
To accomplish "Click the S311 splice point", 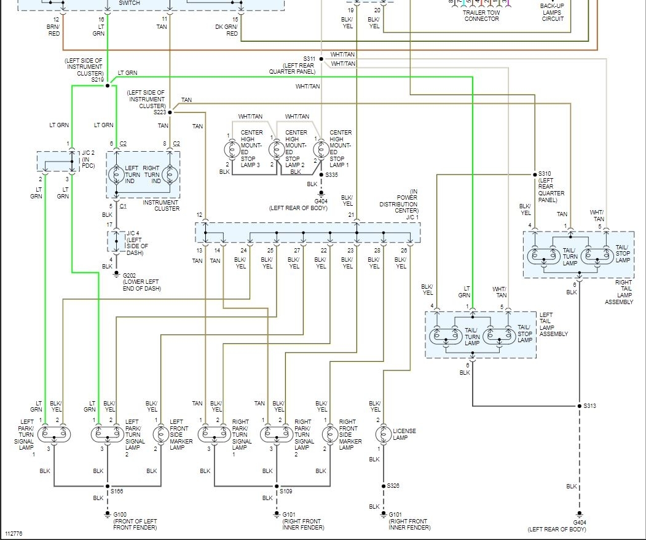I will coord(321,59).
